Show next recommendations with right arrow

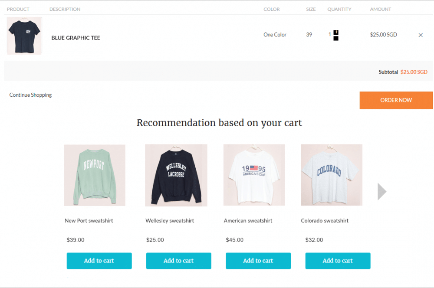click(x=382, y=192)
